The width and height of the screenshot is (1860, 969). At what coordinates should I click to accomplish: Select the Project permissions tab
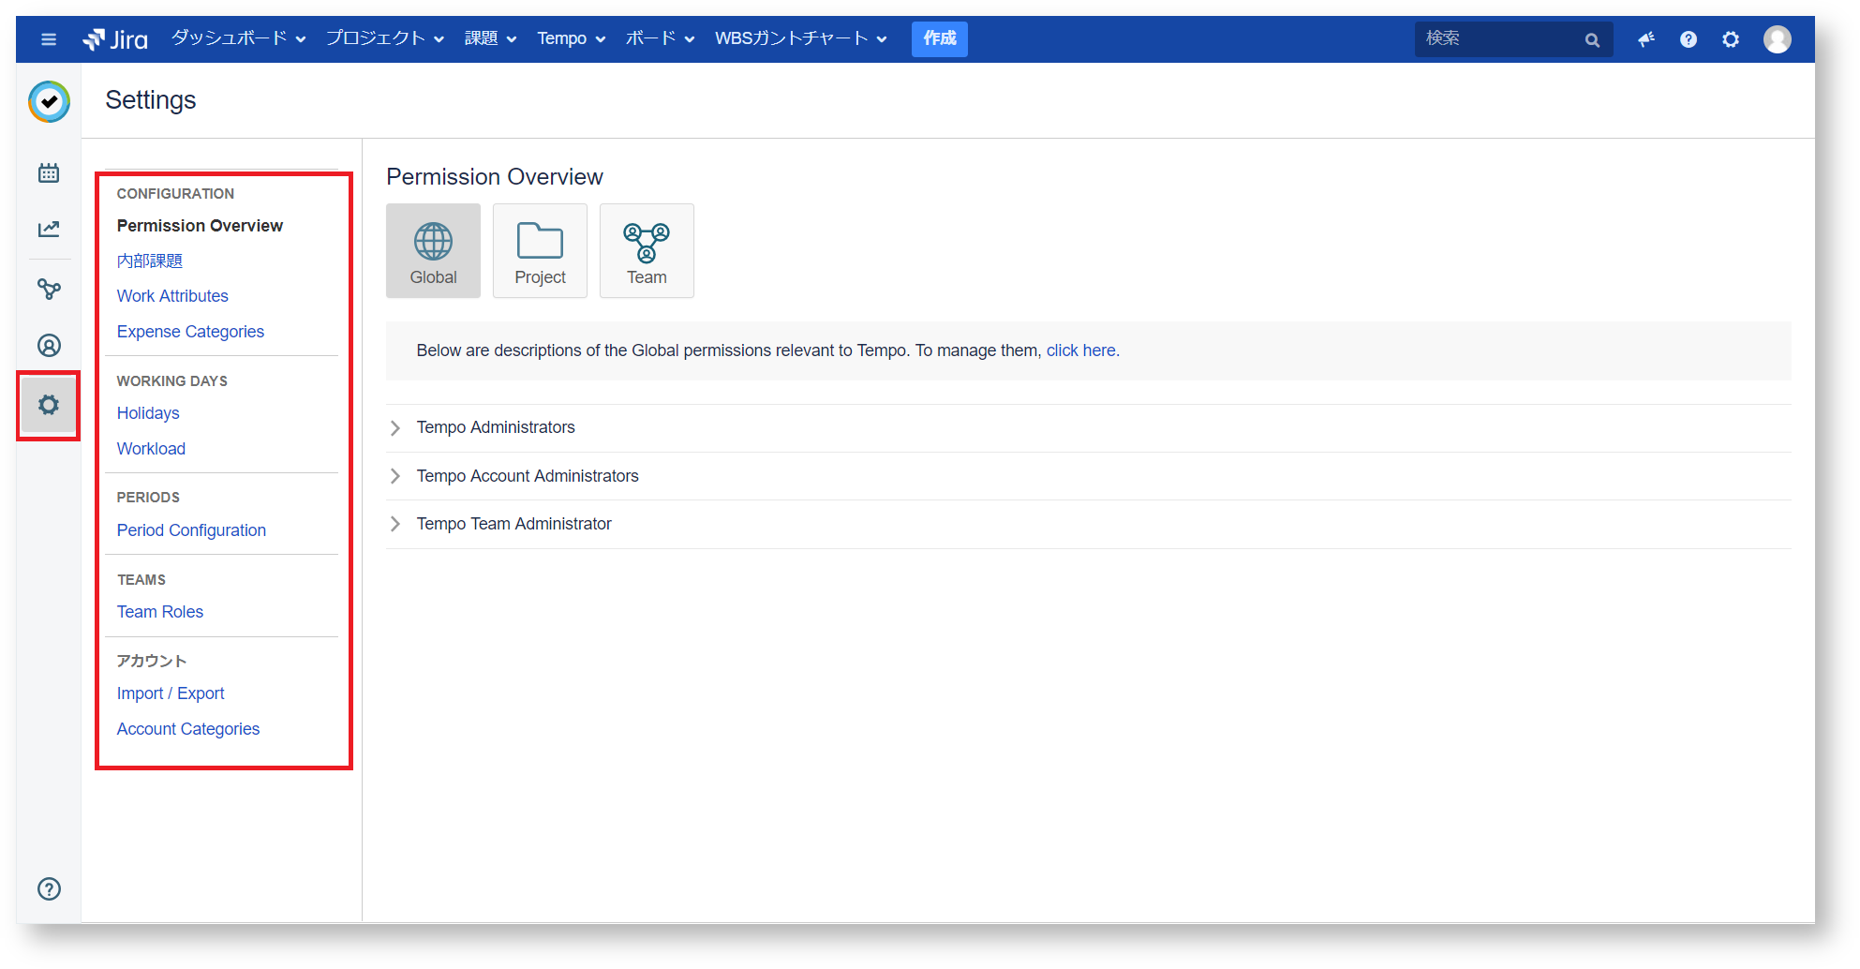pos(540,251)
